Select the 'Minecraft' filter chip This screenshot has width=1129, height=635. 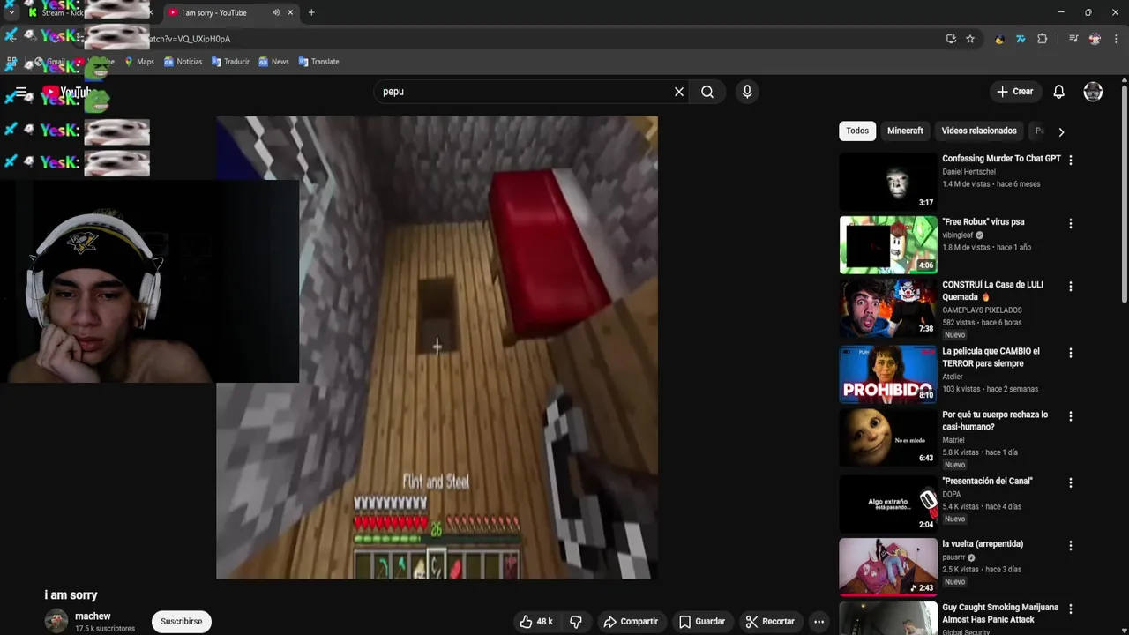coord(905,131)
